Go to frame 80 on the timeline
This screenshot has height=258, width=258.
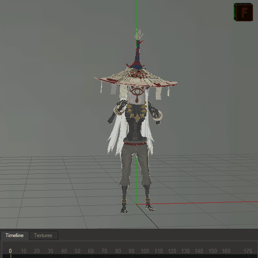tap(118, 251)
